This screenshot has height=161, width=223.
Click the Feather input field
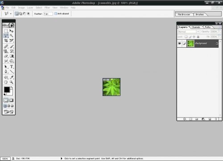pos(48,14)
